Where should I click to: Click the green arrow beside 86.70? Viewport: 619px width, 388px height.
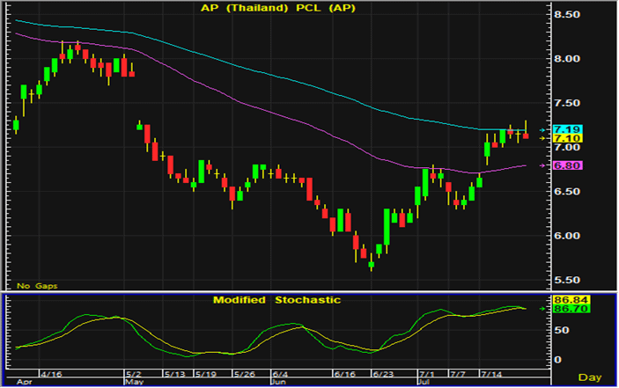coord(543,309)
